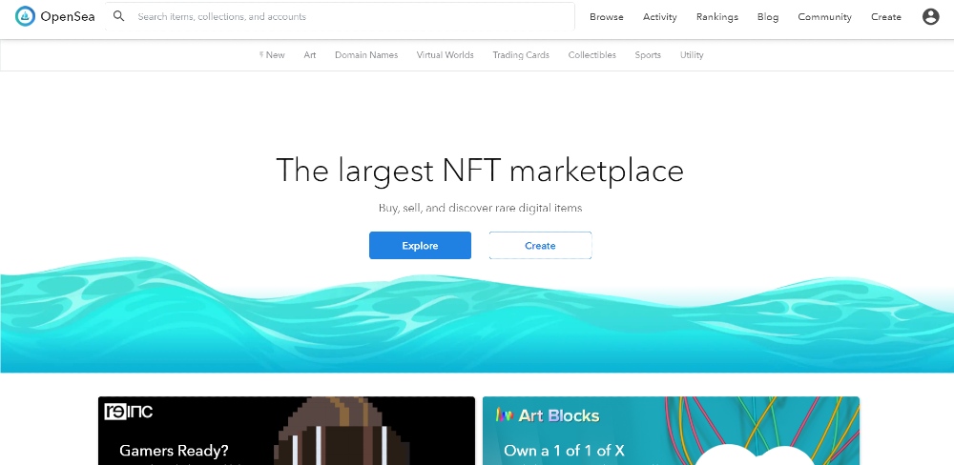The height and width of the screenshot is (465, 954).
Task: Click the headline The largest NFT marketplace
Action: pos(480,171)
